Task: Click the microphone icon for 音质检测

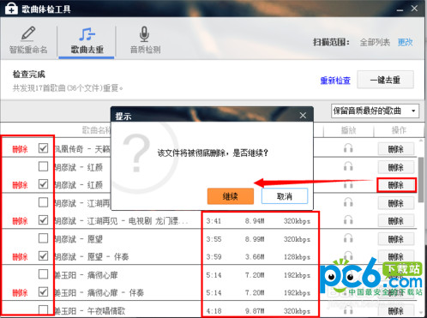Action: pos(144,34)
